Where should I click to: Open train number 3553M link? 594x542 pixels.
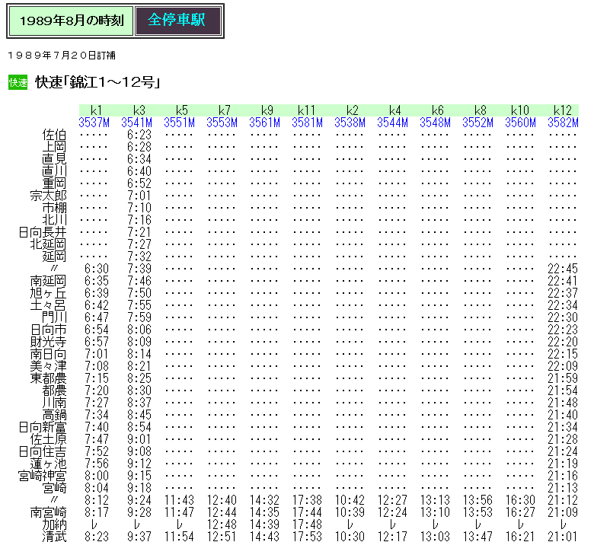[222, 123]
